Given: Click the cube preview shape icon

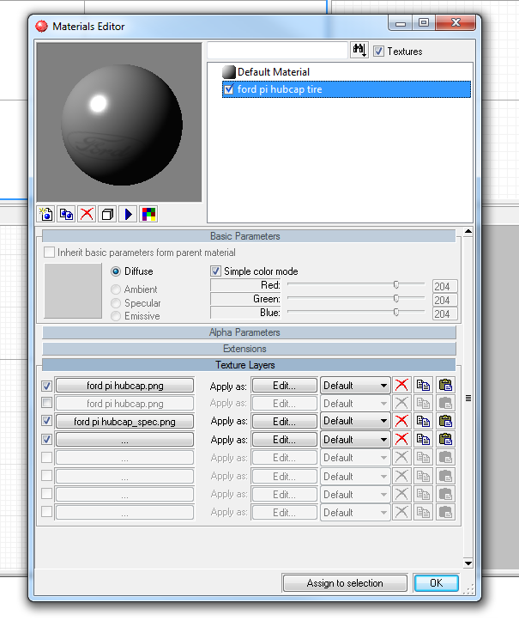Looking at the screenshot, I should point(107,214).
